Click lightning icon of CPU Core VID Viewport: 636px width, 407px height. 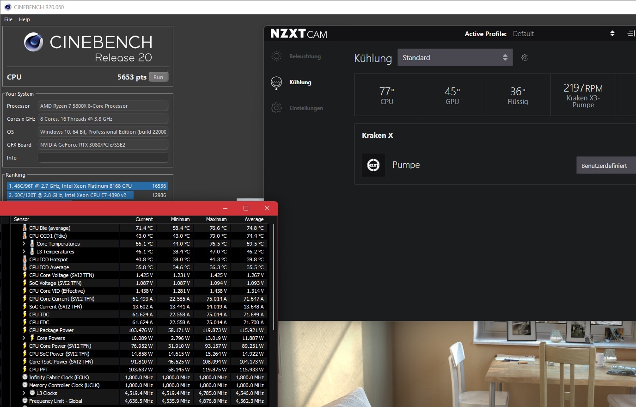point(25,291)
